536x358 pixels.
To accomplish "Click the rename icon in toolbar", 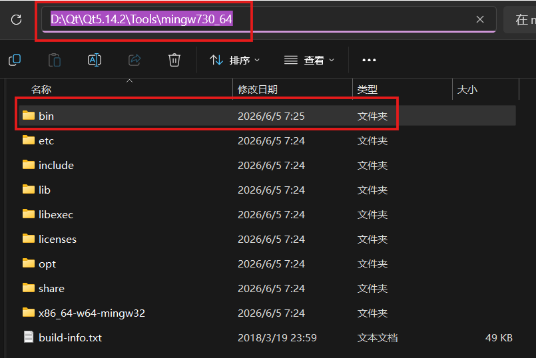I will pyautogui.click(x=95, y=60).
